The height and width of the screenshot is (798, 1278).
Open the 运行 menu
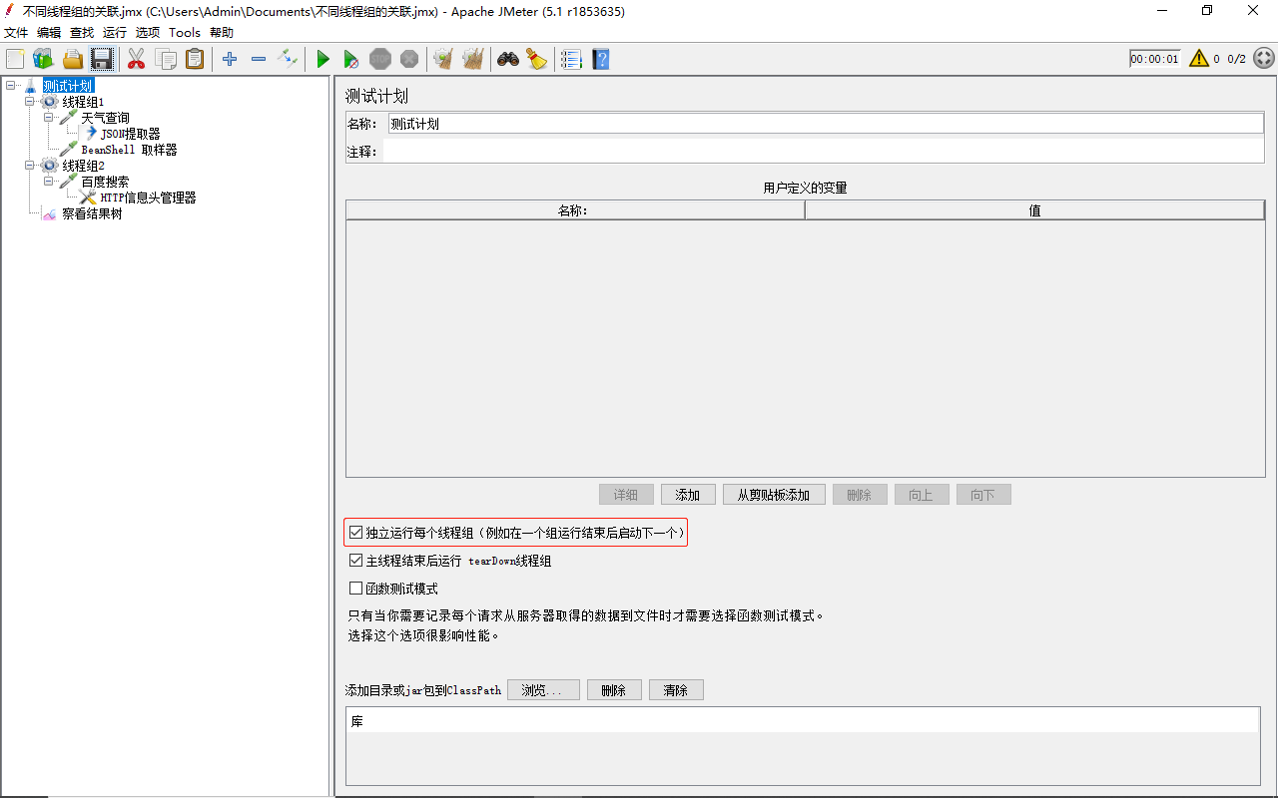tap(115, 32)
